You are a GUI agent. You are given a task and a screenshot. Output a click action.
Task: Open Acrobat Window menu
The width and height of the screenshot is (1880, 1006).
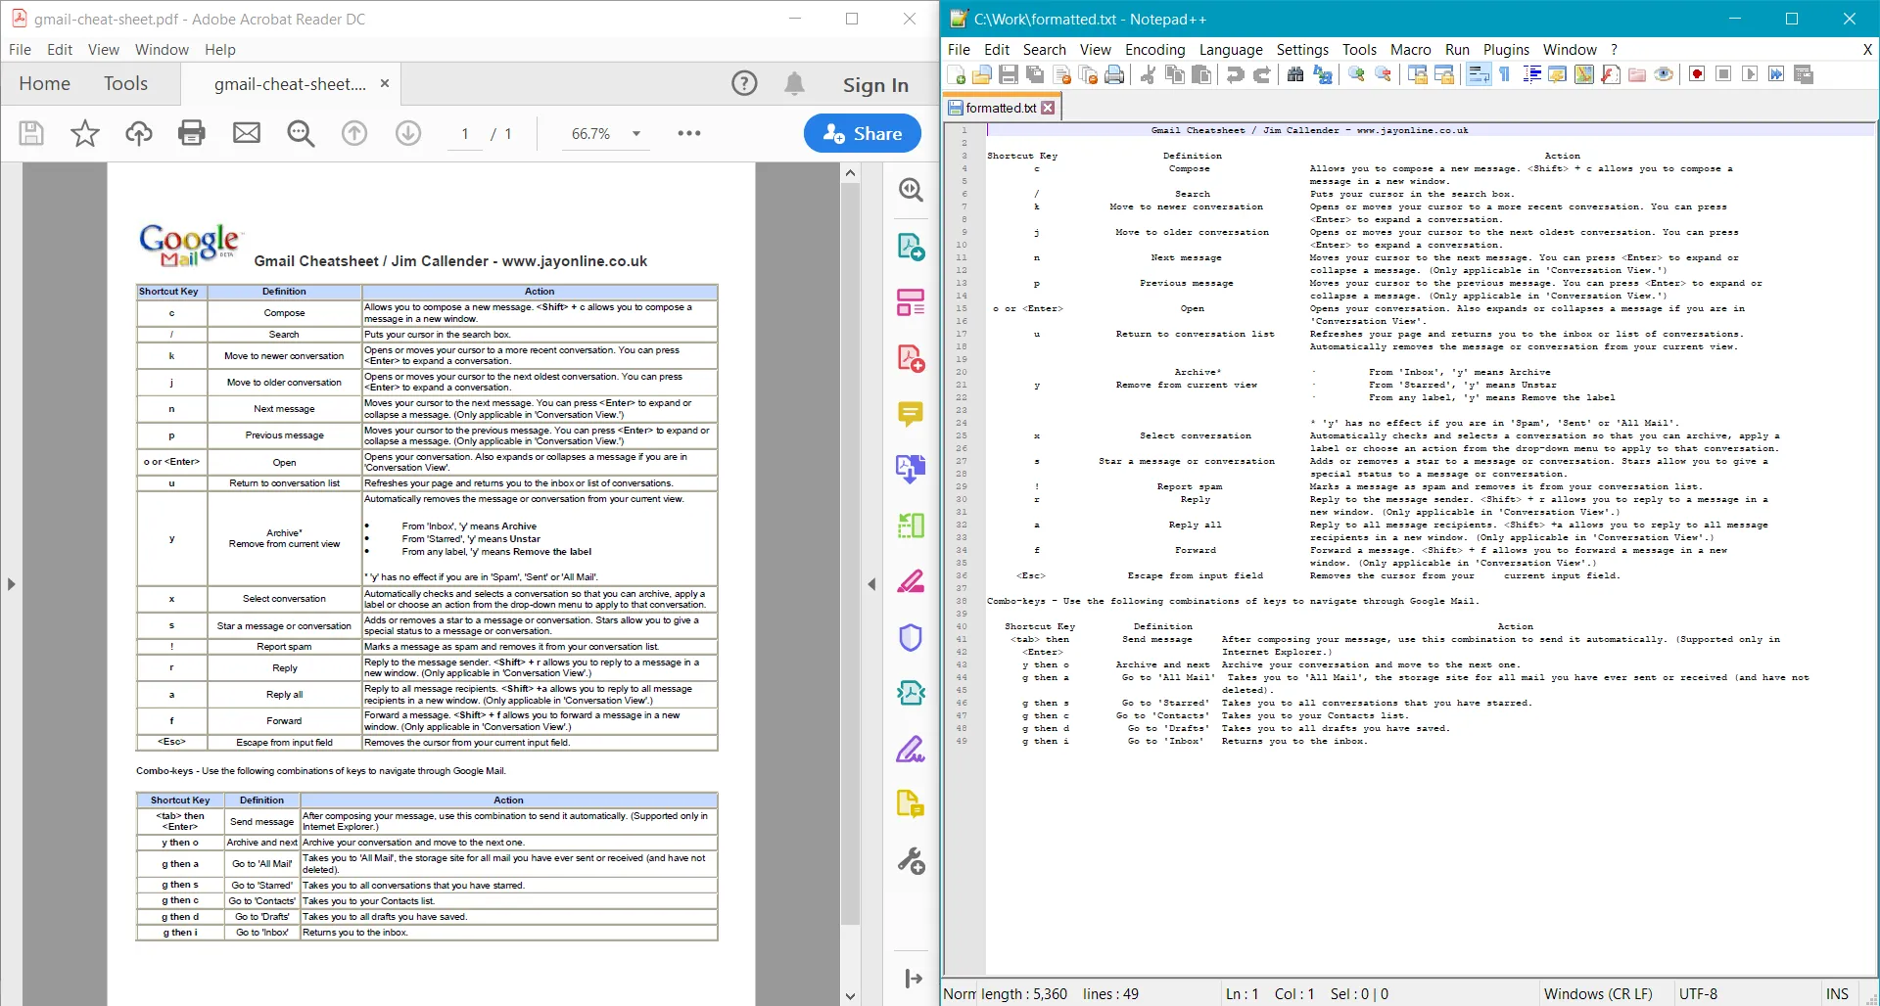pyautogui.click(x=162, y=50)
